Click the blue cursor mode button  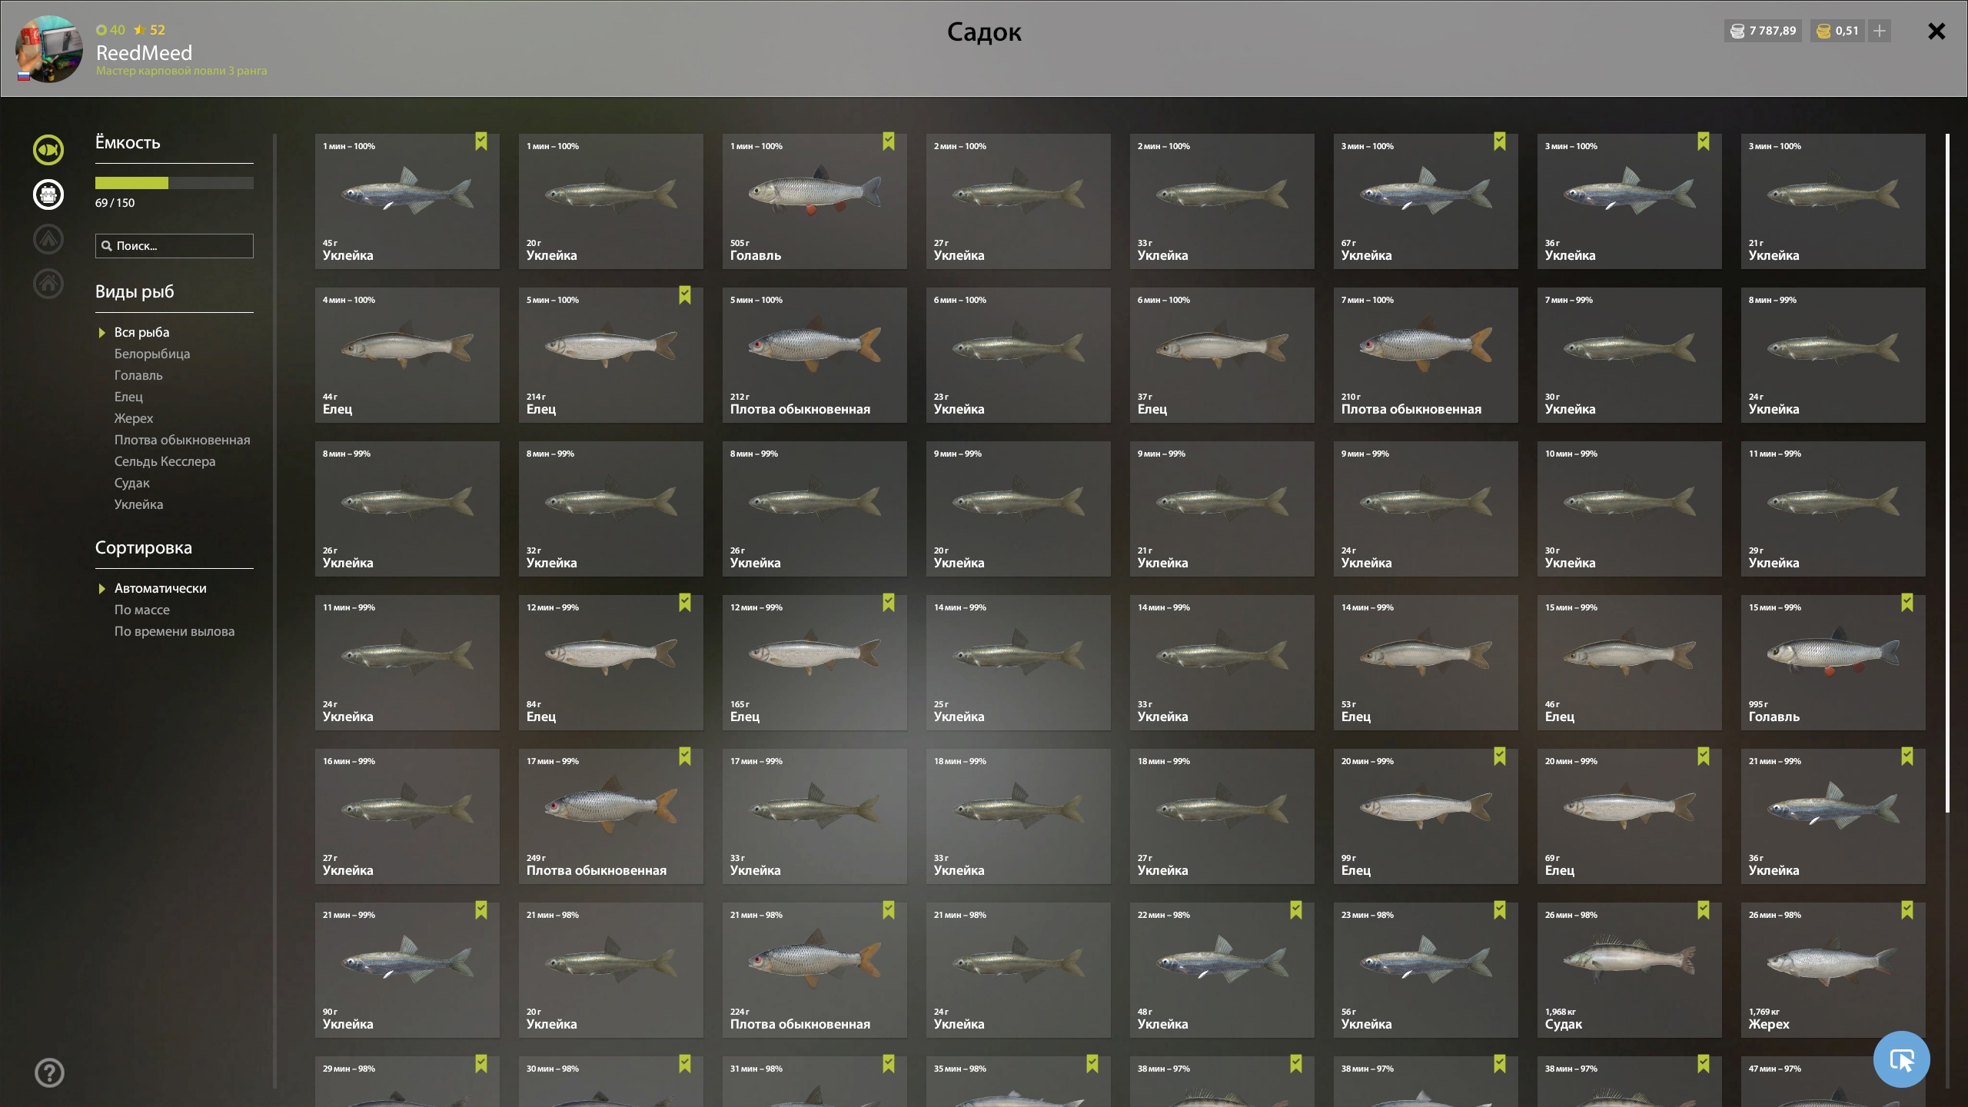pos(1901,1059)
